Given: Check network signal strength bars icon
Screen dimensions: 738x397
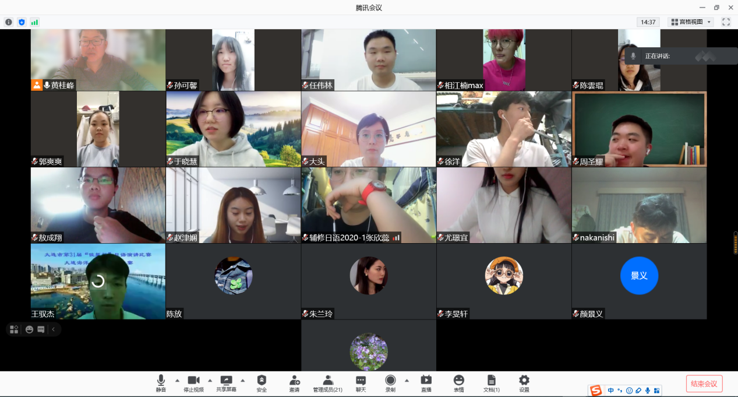Looking at the screenshot, I should point(34,22).
